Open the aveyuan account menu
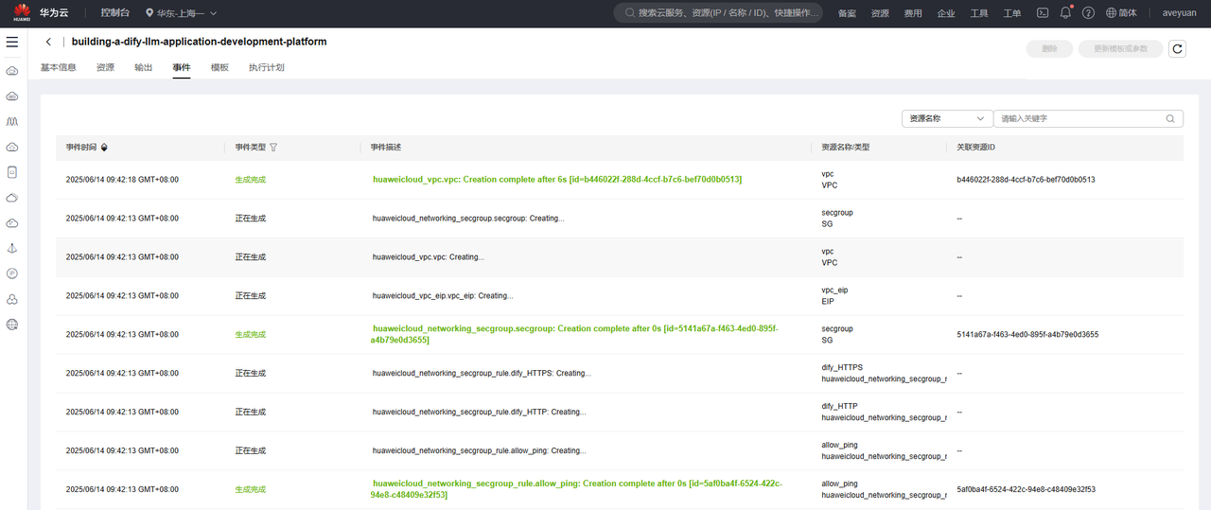 pos(1180,13)
